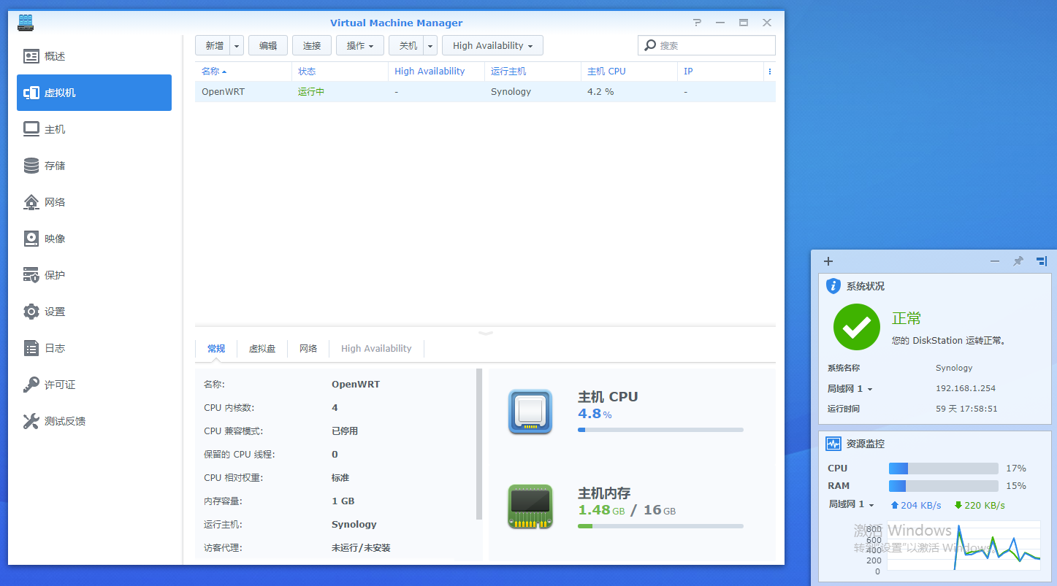Click the 4.2 % CPU cell
1057x586 pixels.
pyautogui.click(x=600, y=92)
